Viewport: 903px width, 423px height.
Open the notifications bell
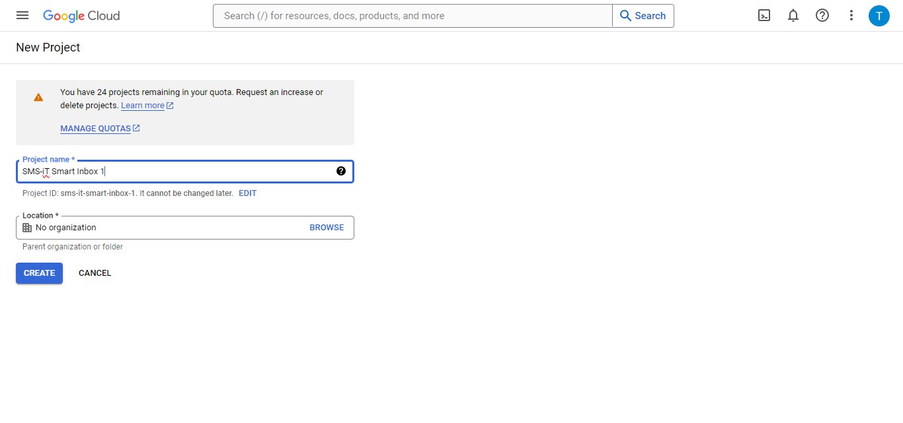tap(793, 15)
